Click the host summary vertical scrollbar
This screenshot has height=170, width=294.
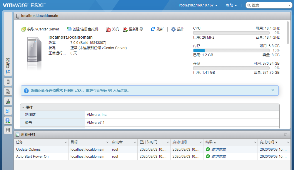click(288, 33)
